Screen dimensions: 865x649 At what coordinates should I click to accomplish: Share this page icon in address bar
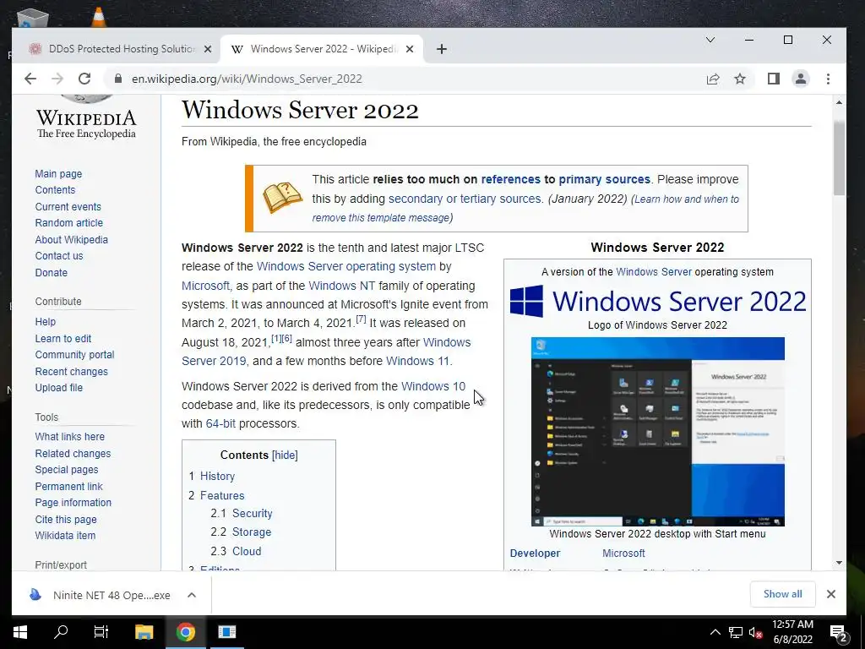tap(713, 79)
